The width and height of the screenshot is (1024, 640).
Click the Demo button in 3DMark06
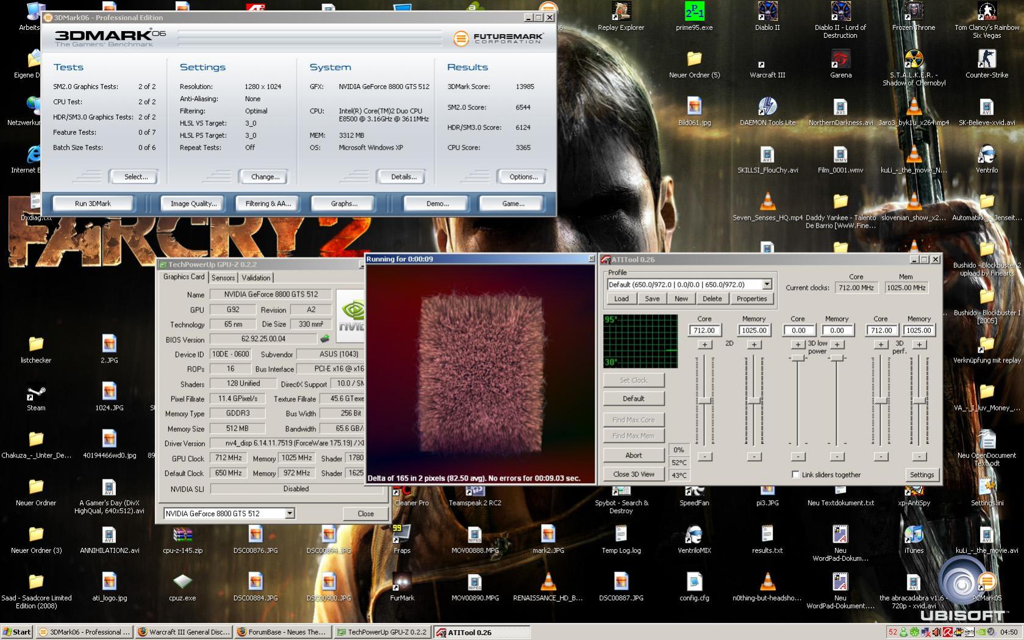point(437,204)
